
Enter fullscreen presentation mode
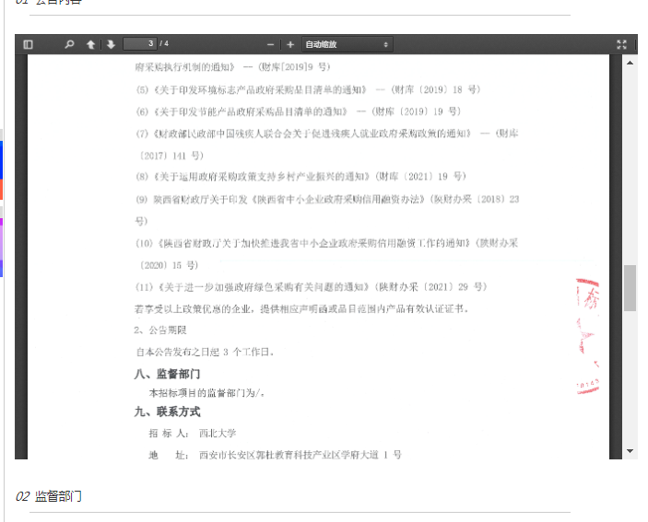click(x=622, y=44)
